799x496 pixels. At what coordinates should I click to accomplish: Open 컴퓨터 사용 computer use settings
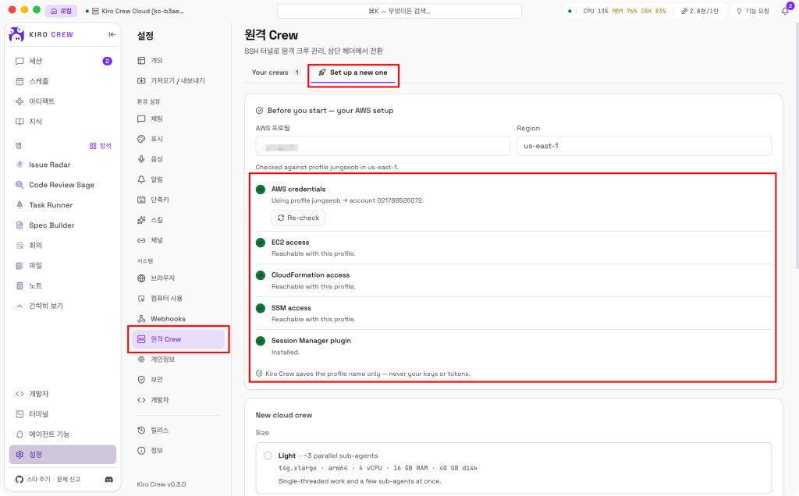(178, 299)
